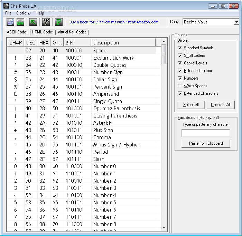Click the vertical scrollbar thumb

[x=164, y=54]
